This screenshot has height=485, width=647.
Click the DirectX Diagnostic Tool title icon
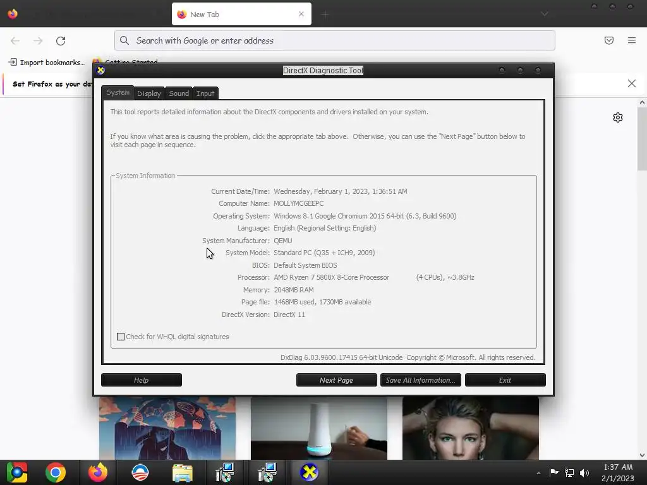[x=100, y=70]
